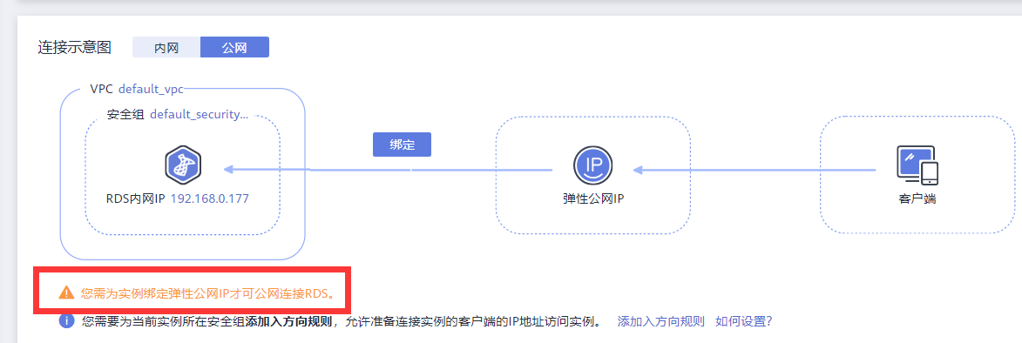The height and width of the screenshot is (343, 1022).
Task: Open the 添加入方向规则 link
Action: pos(661,321)
